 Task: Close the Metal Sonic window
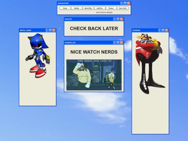tap(54, 30)
